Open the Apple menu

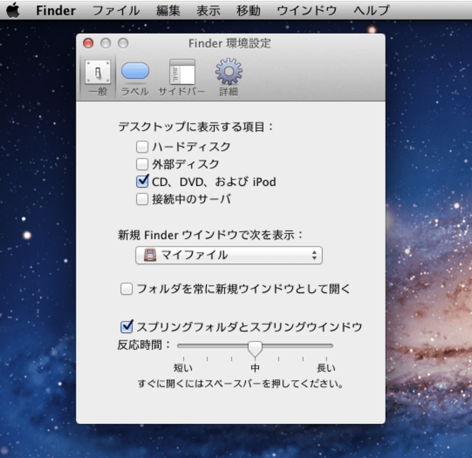point(13,10)
